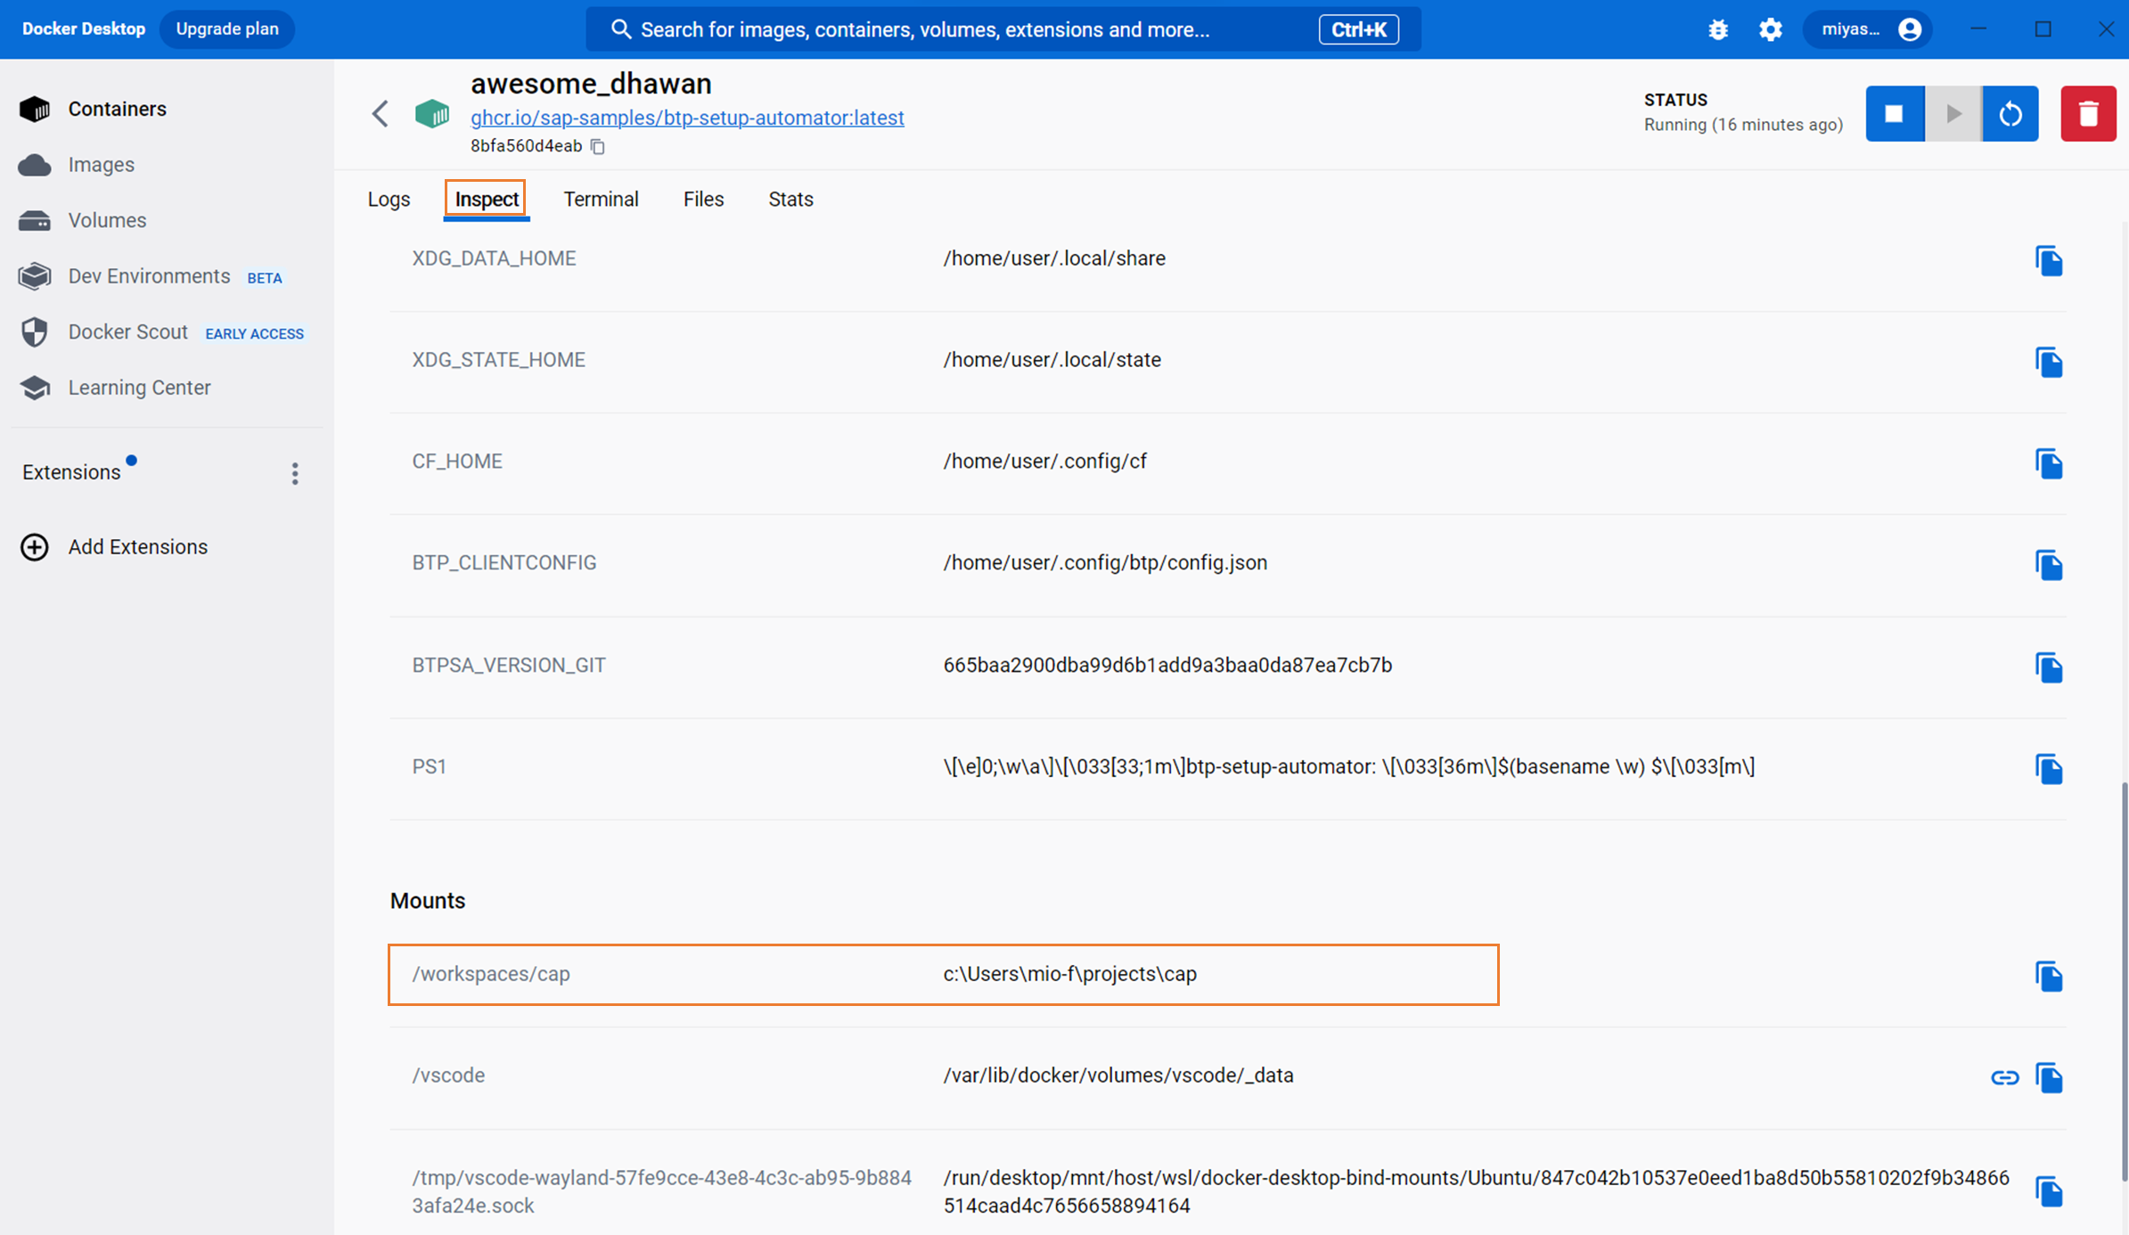Screen dimensions: 2129x1235
Task: Switch to the Logs tab
Action: pos(389,200)
